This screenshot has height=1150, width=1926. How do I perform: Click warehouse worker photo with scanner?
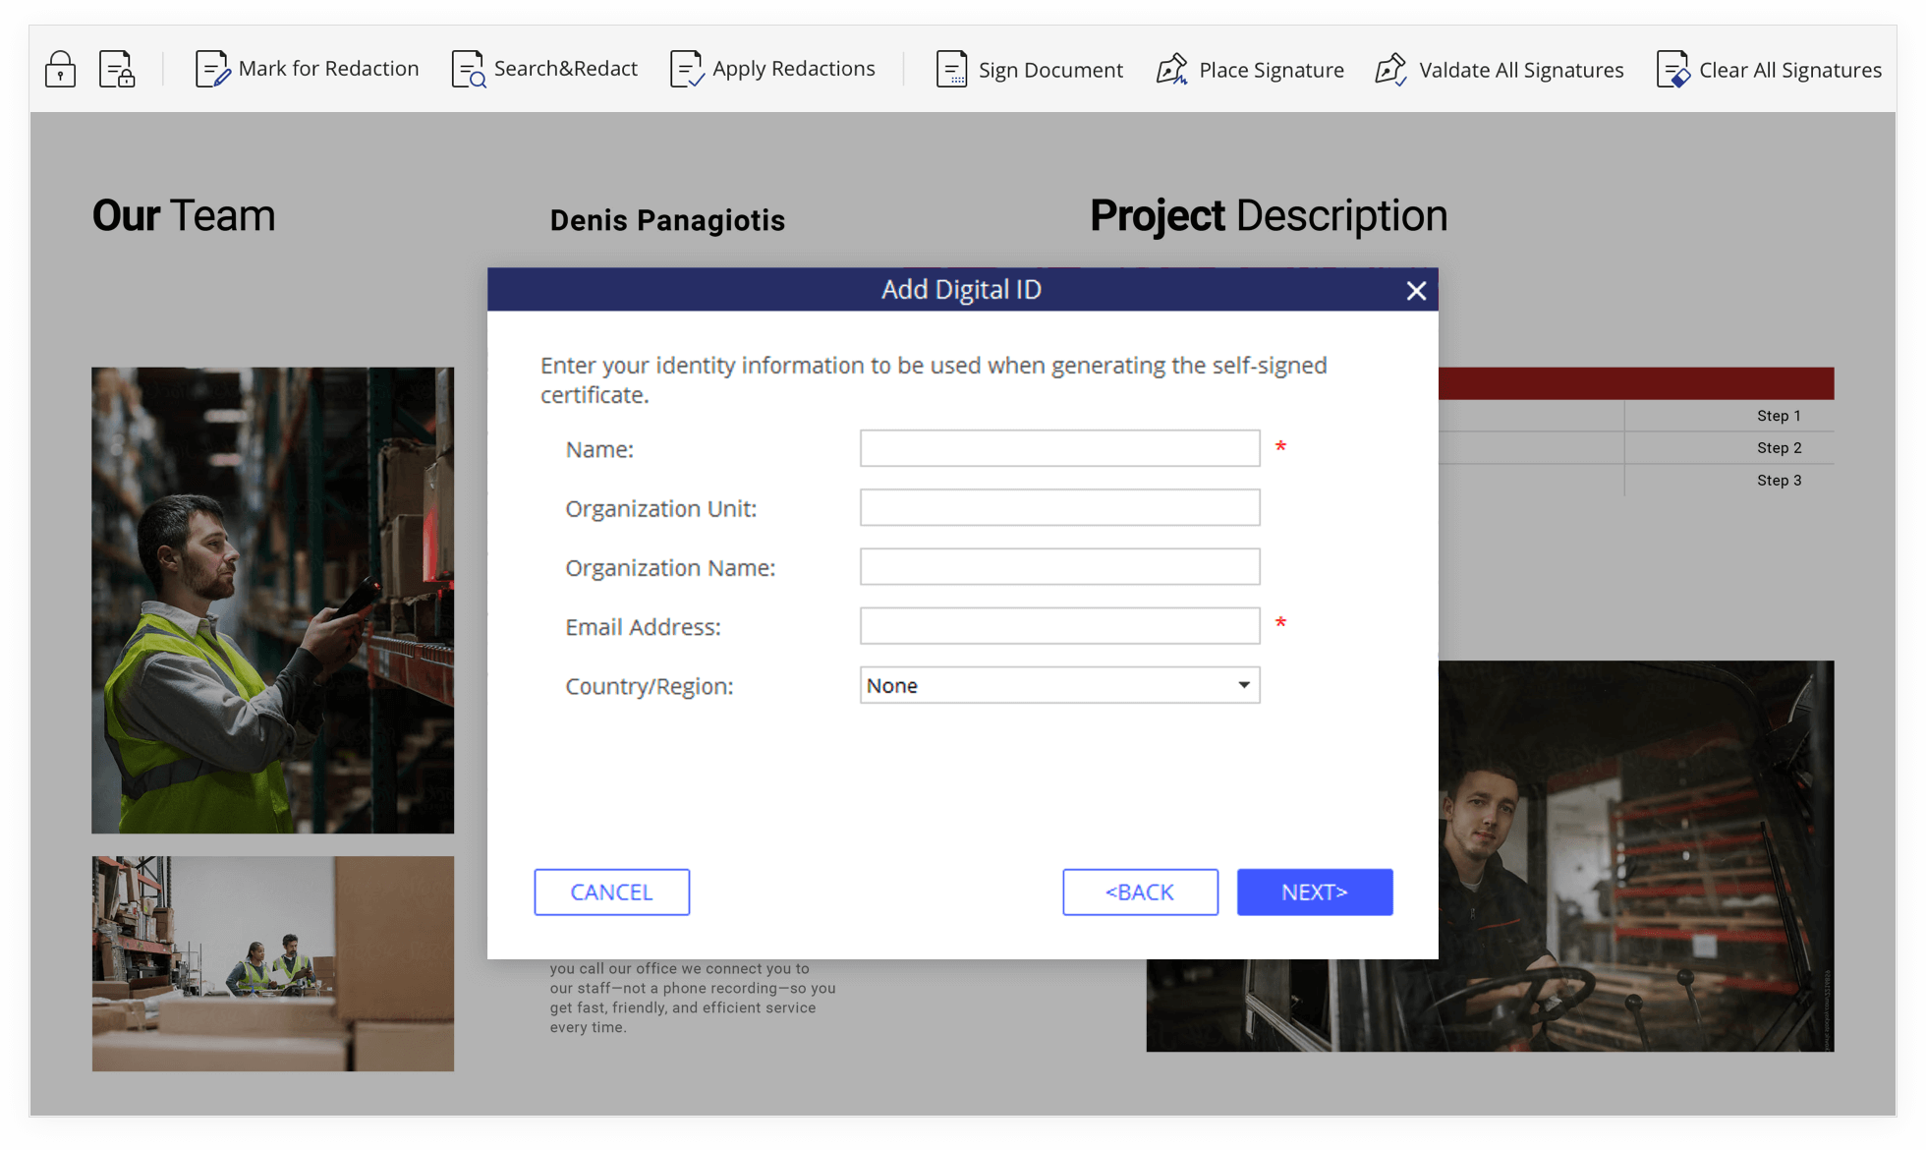point(273,601)
